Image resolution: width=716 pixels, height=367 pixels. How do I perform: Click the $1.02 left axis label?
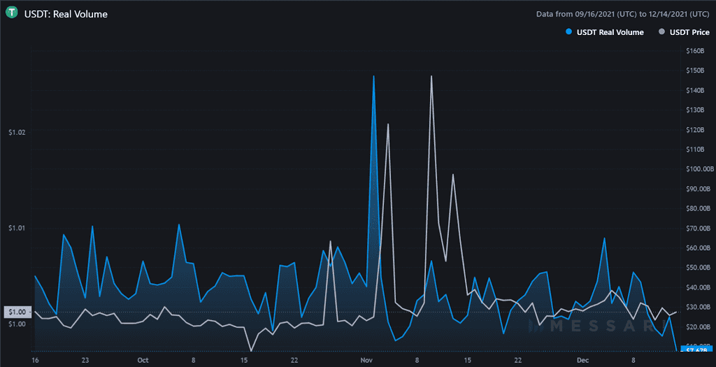17,132
